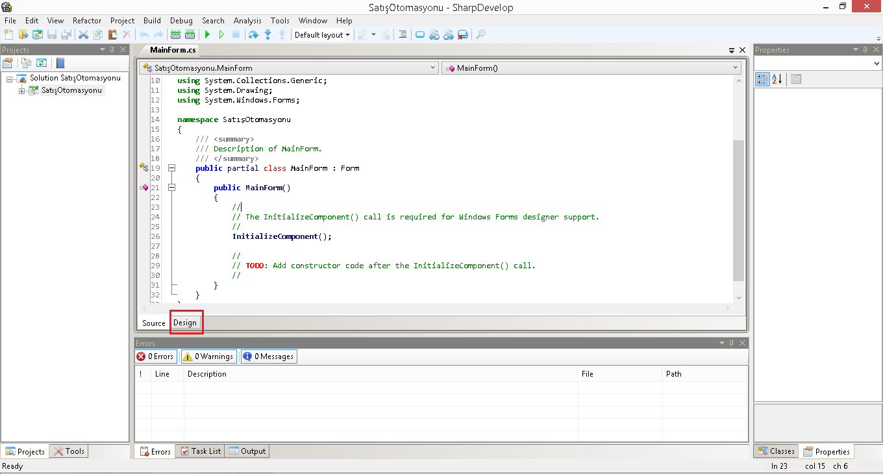The height and width of the screenshot is (474, 883).
Task: Click the New File toolbar icon
Action: click(x=8, y=34)
